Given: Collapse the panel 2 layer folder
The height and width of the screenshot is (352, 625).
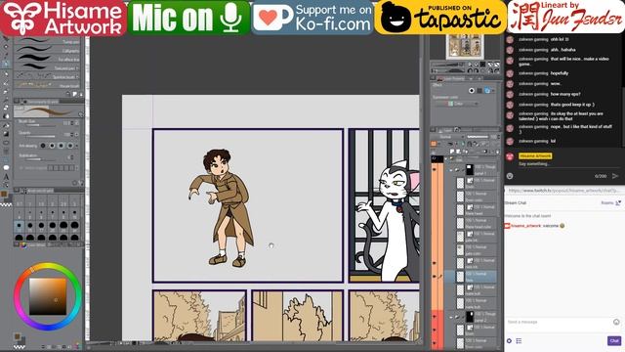Looking at the screenshot, I should click(451, 317).
